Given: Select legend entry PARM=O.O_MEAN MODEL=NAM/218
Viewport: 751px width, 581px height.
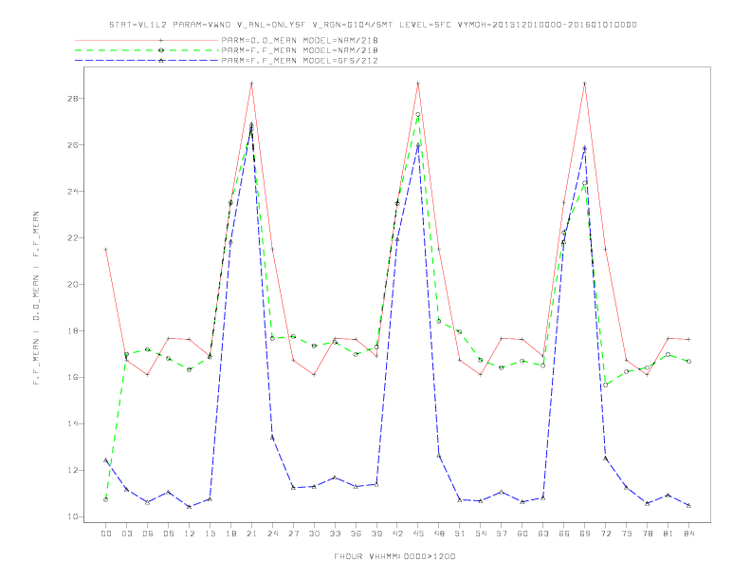Looking at the screenshot, I should coord(300,40).
